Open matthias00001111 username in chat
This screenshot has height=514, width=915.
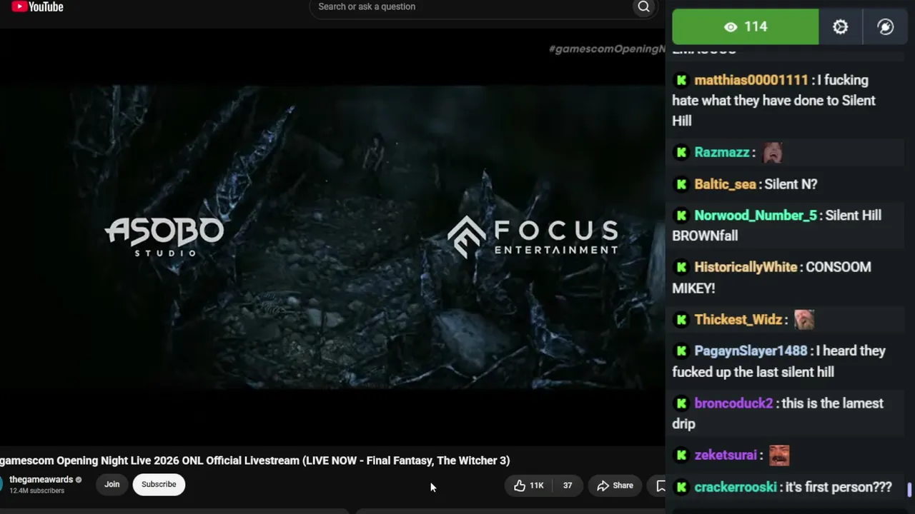pyautogui.click(x=751, y=81)
